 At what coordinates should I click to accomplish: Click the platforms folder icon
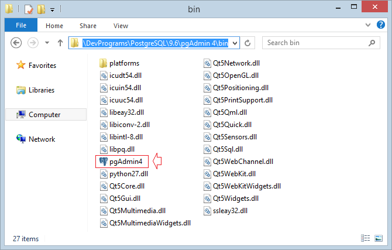(x=103, y=63)
